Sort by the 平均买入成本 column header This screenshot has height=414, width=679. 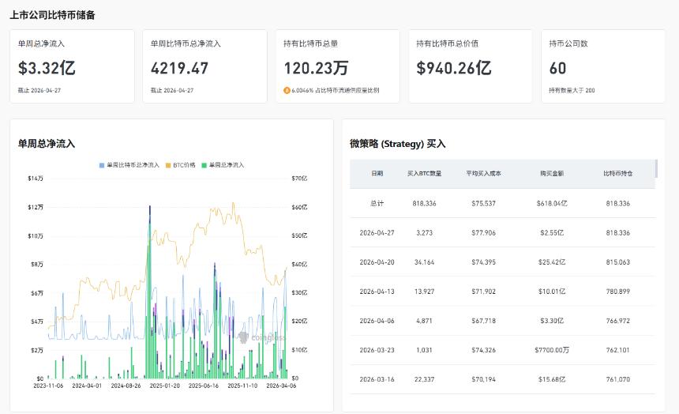click(x=483, y=173)
